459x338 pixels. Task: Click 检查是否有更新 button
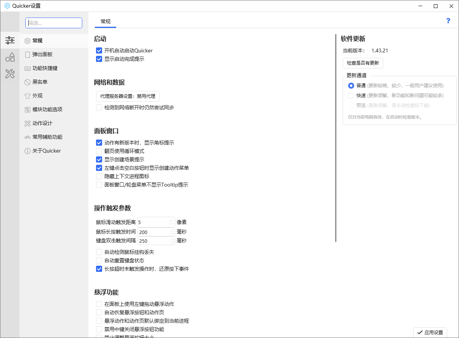pos(363,63)
